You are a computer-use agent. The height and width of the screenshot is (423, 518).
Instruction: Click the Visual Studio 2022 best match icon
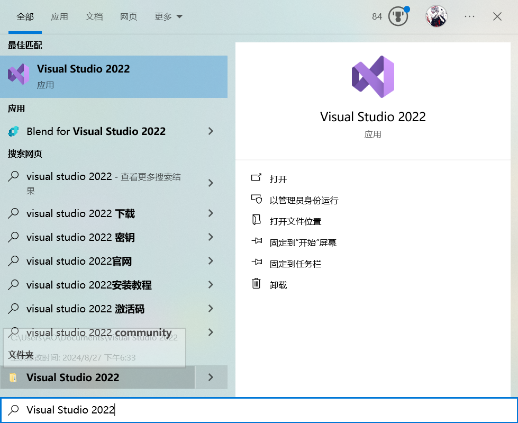tap(19, 74)
